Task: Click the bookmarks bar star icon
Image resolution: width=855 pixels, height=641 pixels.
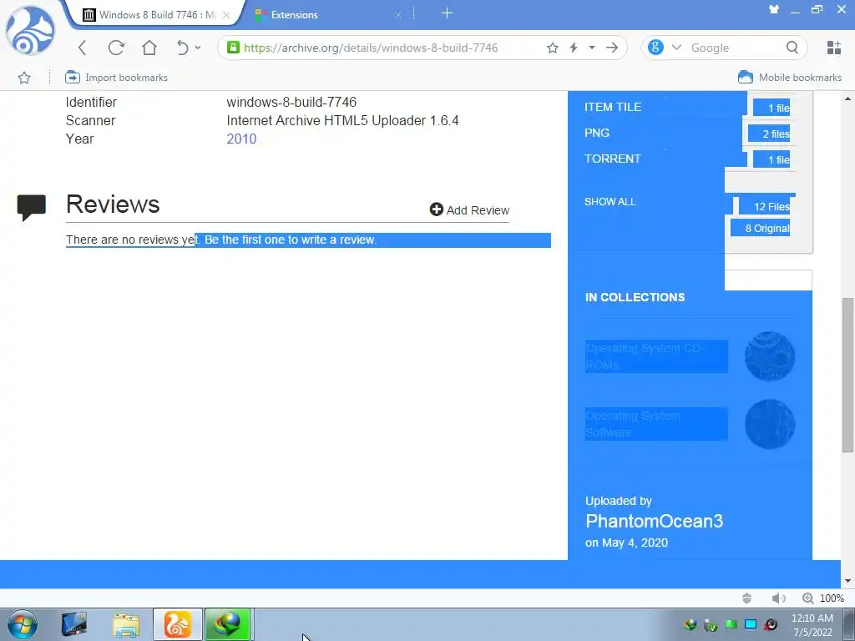Action: point(24,78)
